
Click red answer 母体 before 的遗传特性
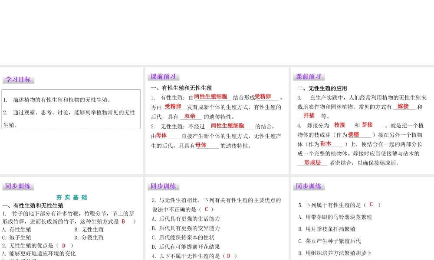(201, 145)
